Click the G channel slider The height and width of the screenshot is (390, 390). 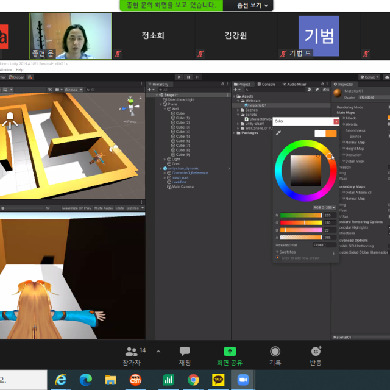pos(301,222)
